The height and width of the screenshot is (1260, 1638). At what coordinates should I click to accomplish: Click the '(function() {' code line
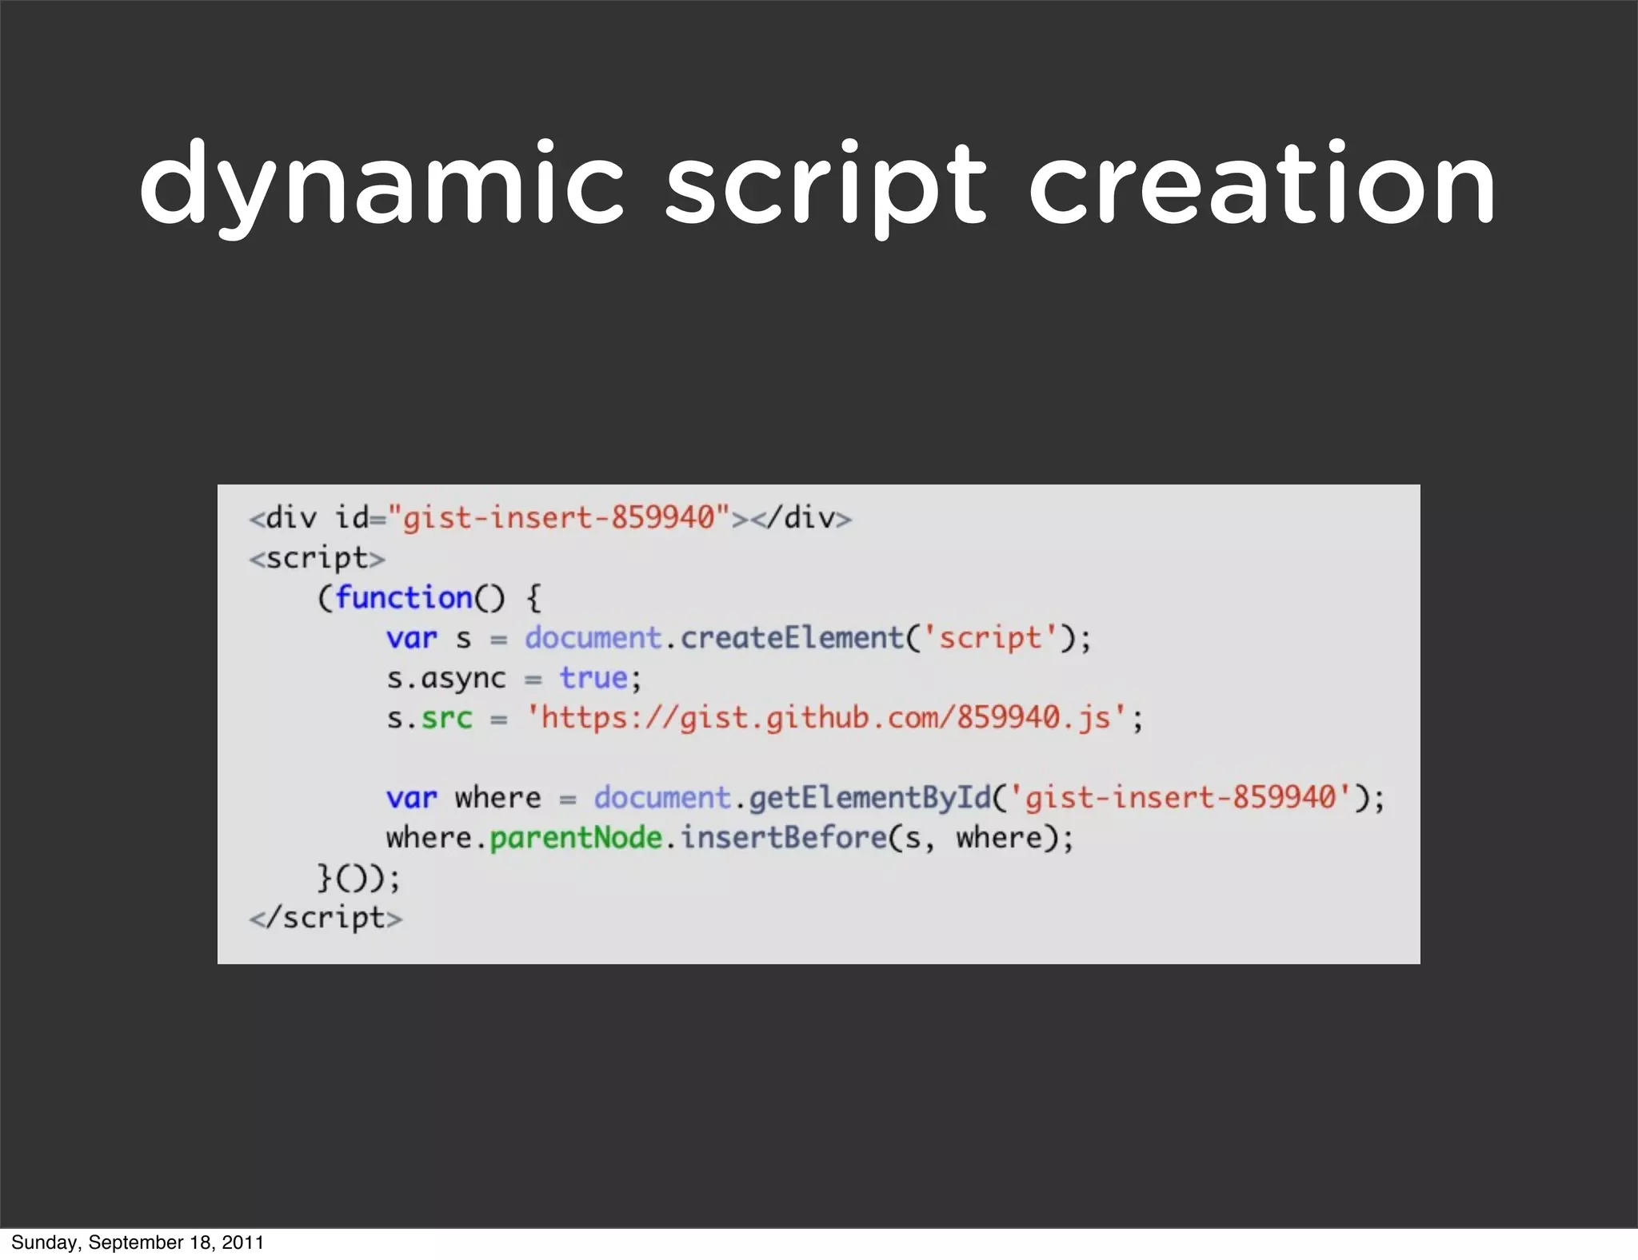(429, 598)
